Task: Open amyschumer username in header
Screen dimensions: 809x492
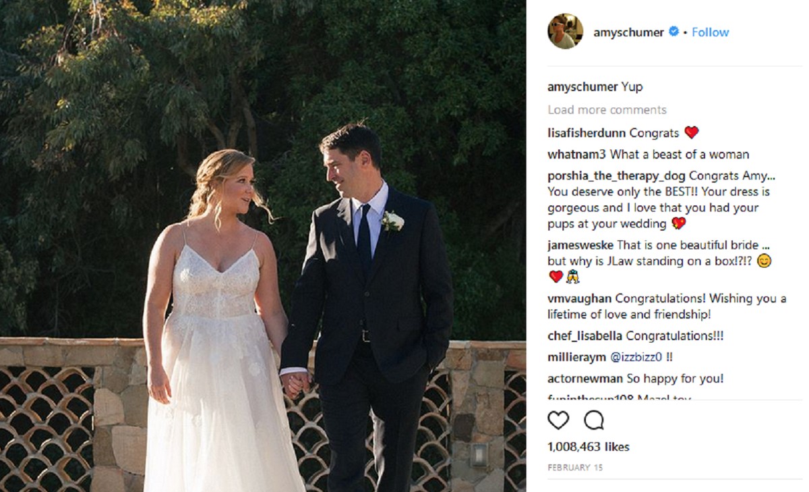Action: (628, 32)
